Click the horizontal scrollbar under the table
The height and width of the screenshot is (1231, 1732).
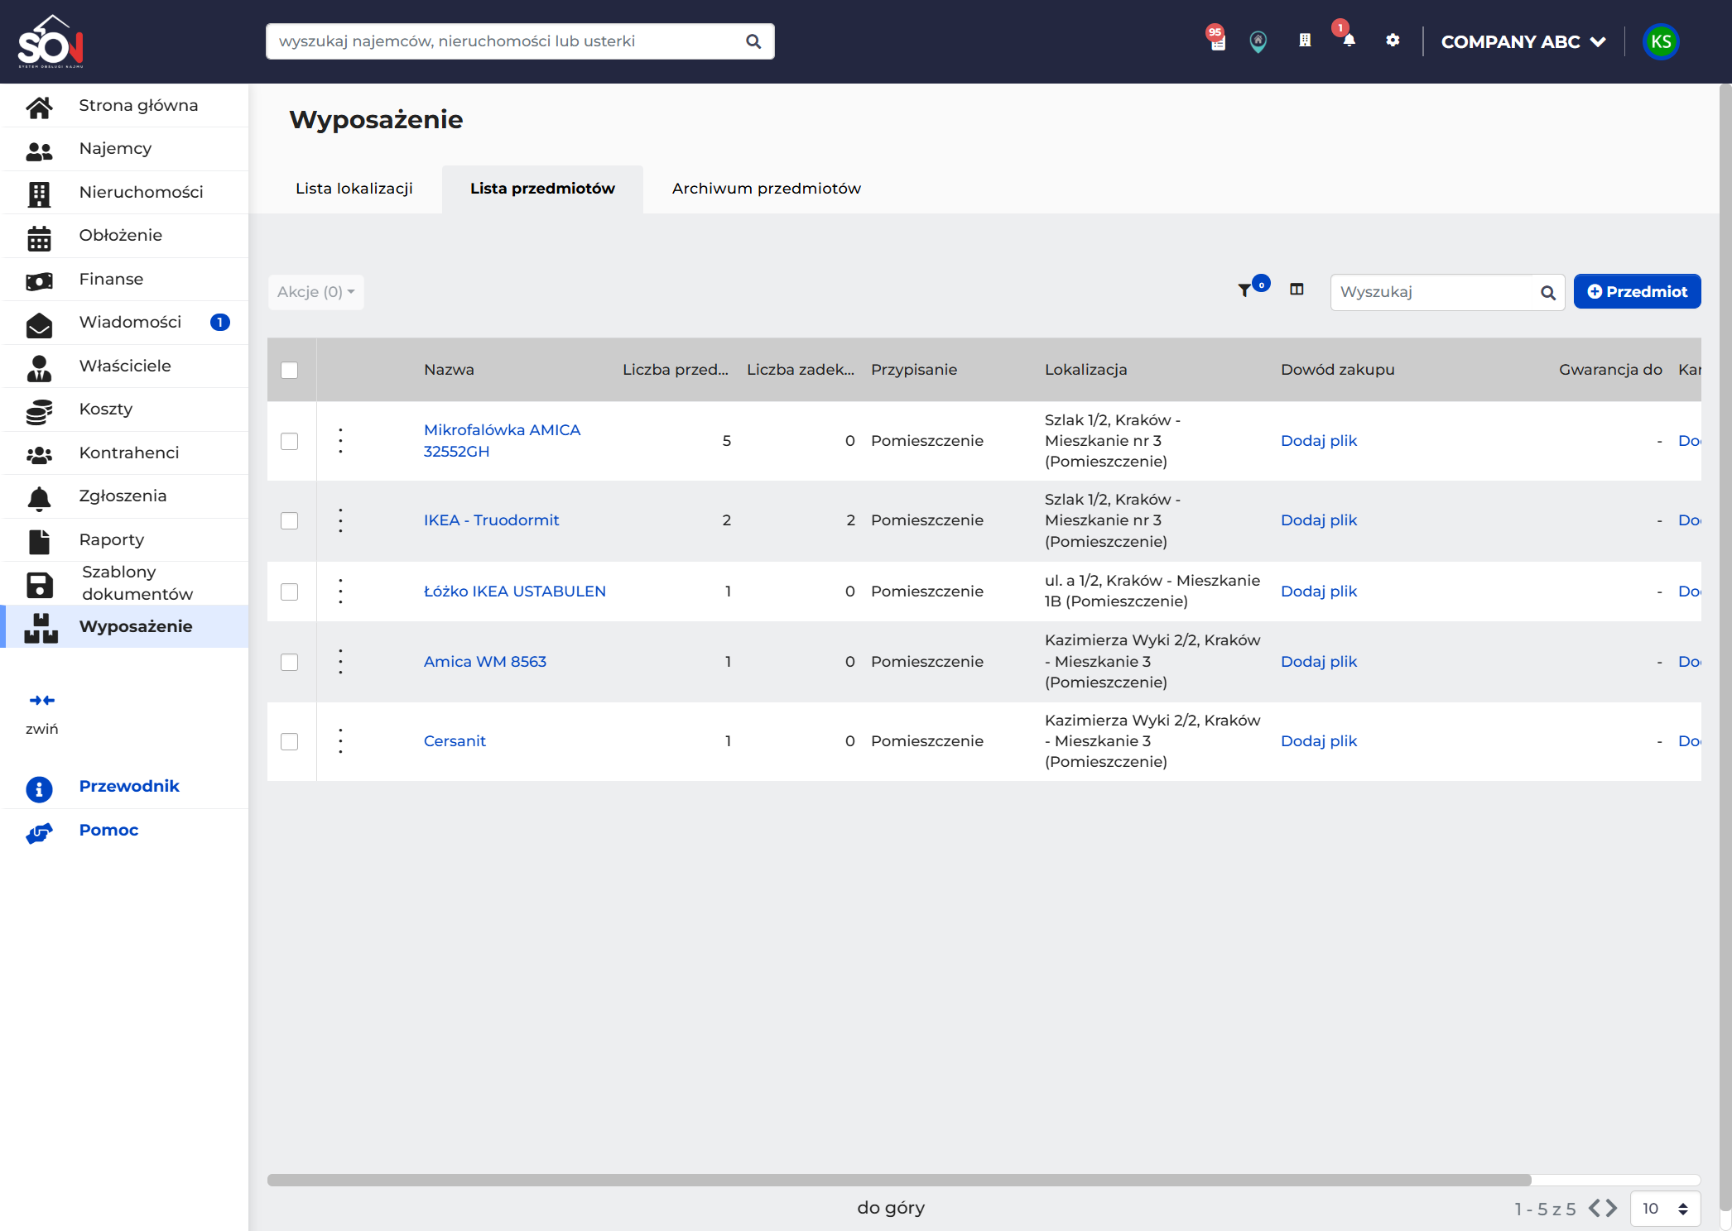point(899,1181)
